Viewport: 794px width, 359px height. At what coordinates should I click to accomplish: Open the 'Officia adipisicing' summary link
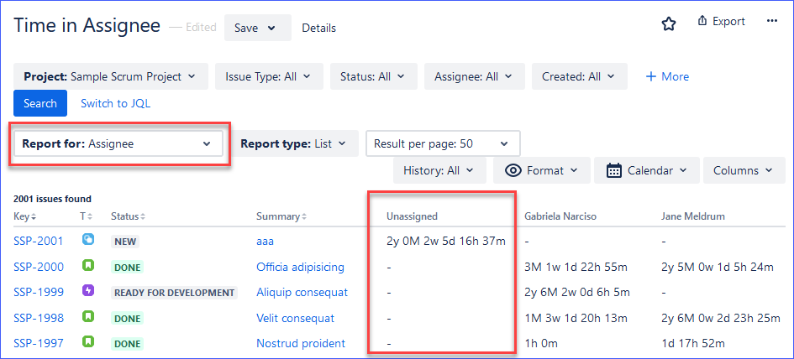pyautogui.click(x=300, y=267)
